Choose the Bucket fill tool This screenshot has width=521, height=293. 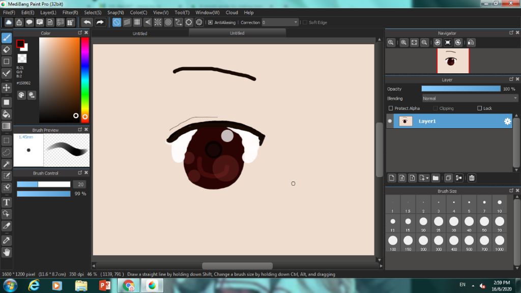tap(6, 114)
